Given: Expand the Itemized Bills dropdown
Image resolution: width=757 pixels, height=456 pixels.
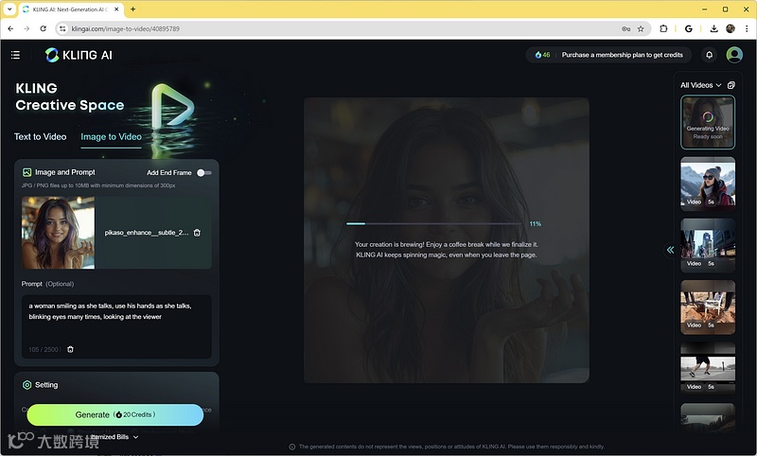Looking at the screenshot, I should point(114,437).
